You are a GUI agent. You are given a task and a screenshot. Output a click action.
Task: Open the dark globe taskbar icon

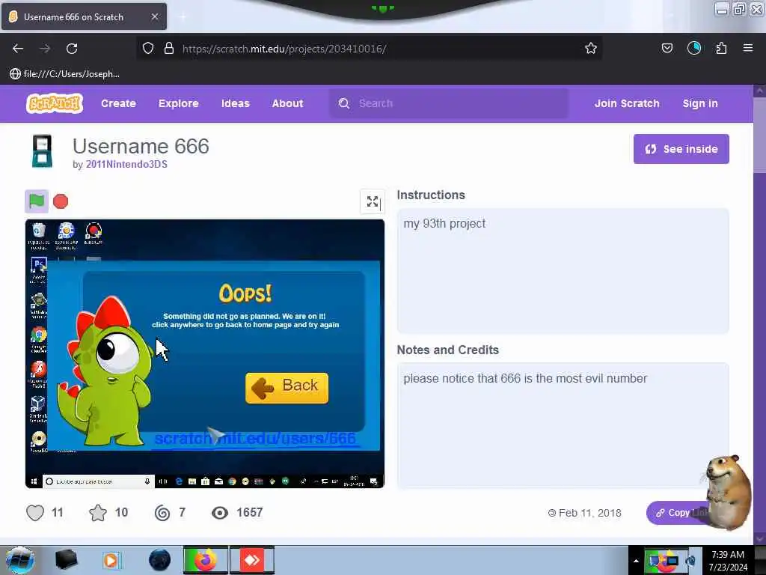click(x=160, y=560)
